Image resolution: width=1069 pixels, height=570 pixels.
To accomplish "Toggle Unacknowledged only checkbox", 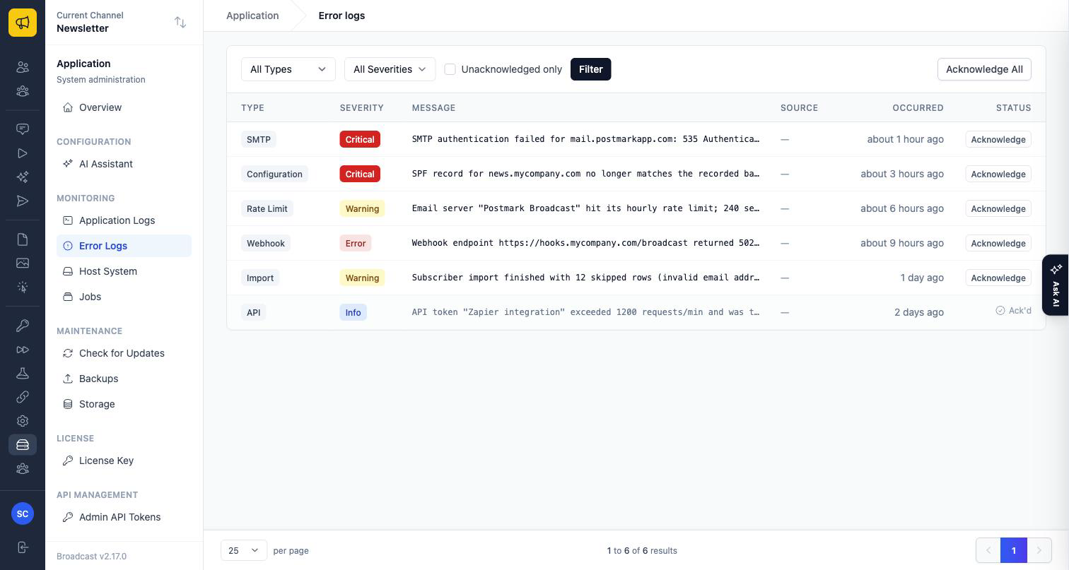I will 450,69.
